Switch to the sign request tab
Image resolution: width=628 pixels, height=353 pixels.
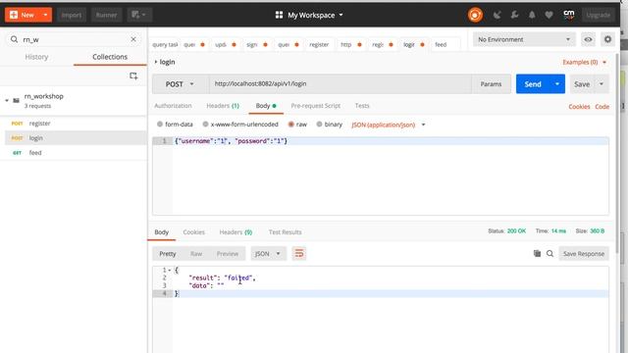[257, 44]
